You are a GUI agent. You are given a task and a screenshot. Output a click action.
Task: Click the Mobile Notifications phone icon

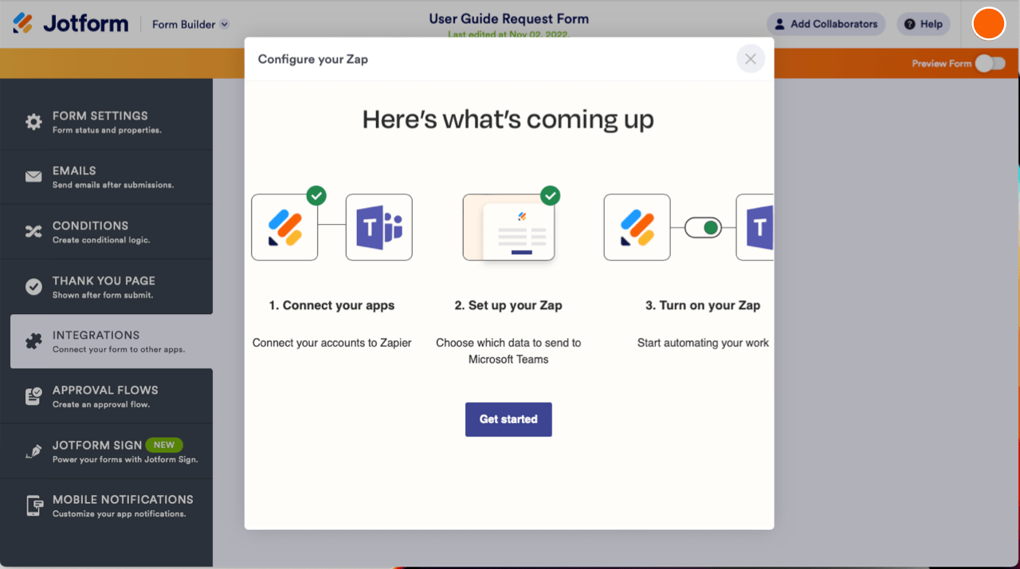pos(34,506)
